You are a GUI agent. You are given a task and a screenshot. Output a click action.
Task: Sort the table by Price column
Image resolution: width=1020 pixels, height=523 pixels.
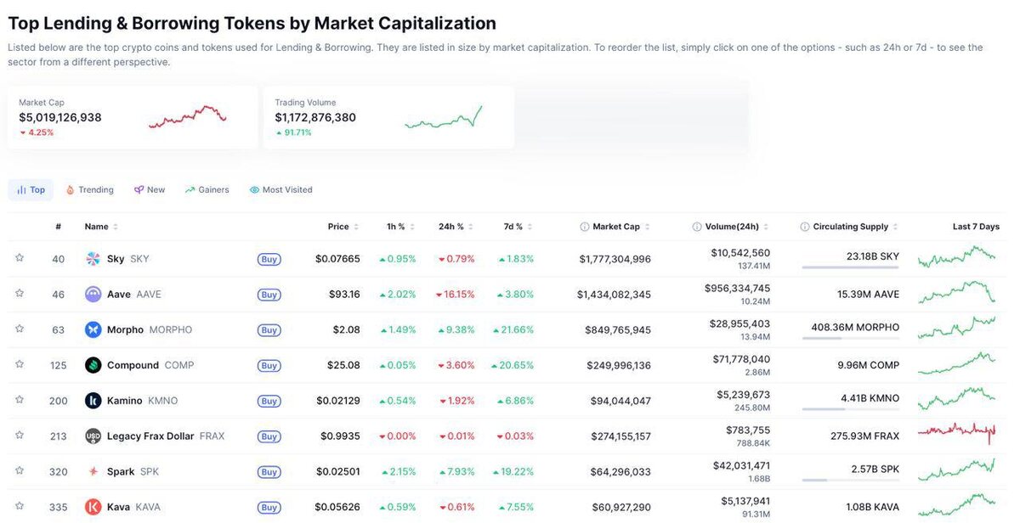[x=338, y=227]
